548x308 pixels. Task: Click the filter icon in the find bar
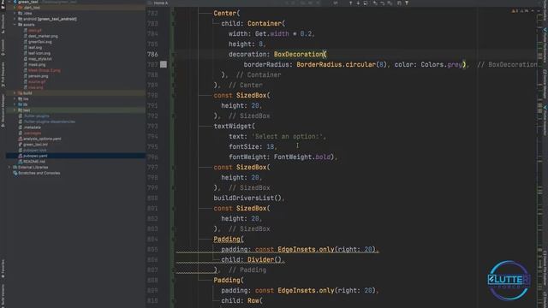[x=407, y=3]
